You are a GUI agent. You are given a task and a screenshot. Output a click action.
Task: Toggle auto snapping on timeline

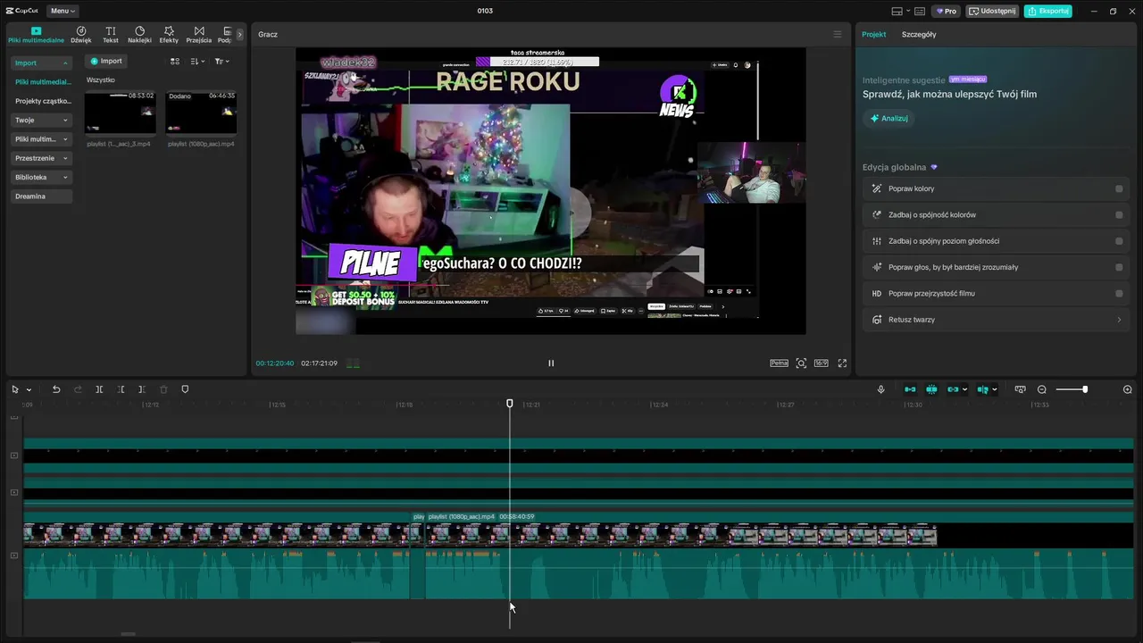coord(931,389)
